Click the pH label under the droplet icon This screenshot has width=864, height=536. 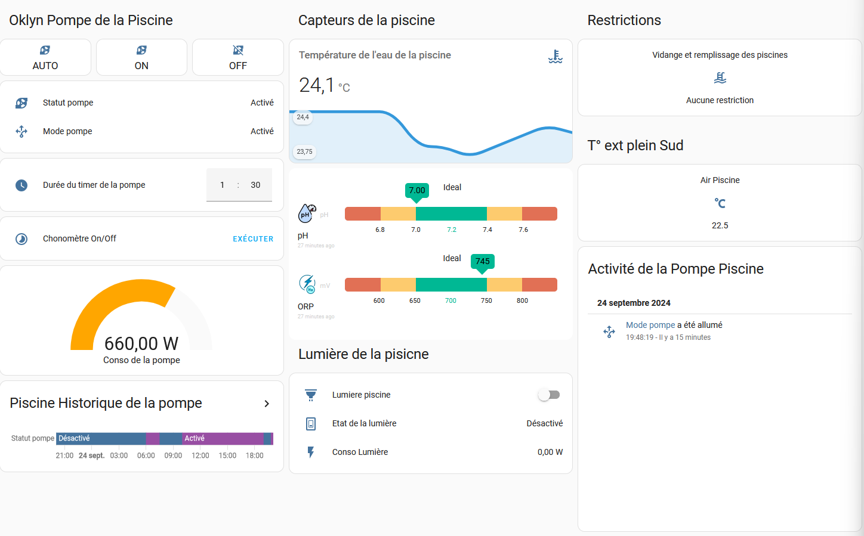coord(303,236)
